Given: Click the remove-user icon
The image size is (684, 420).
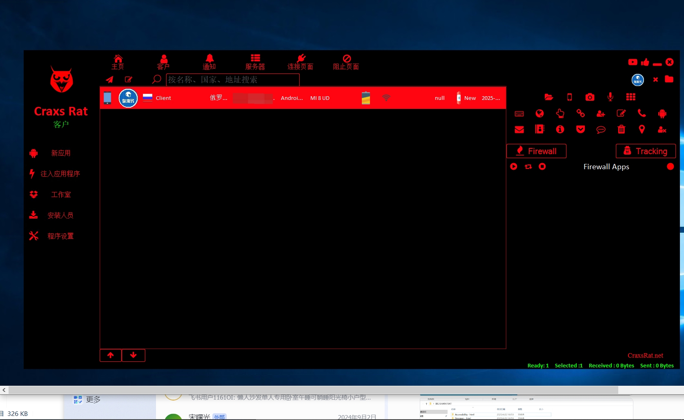Looking at the screenshot, I should click(662, 130).
